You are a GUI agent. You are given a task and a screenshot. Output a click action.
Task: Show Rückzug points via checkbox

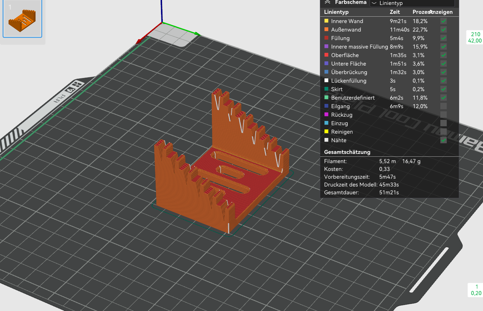pos(444,115)
